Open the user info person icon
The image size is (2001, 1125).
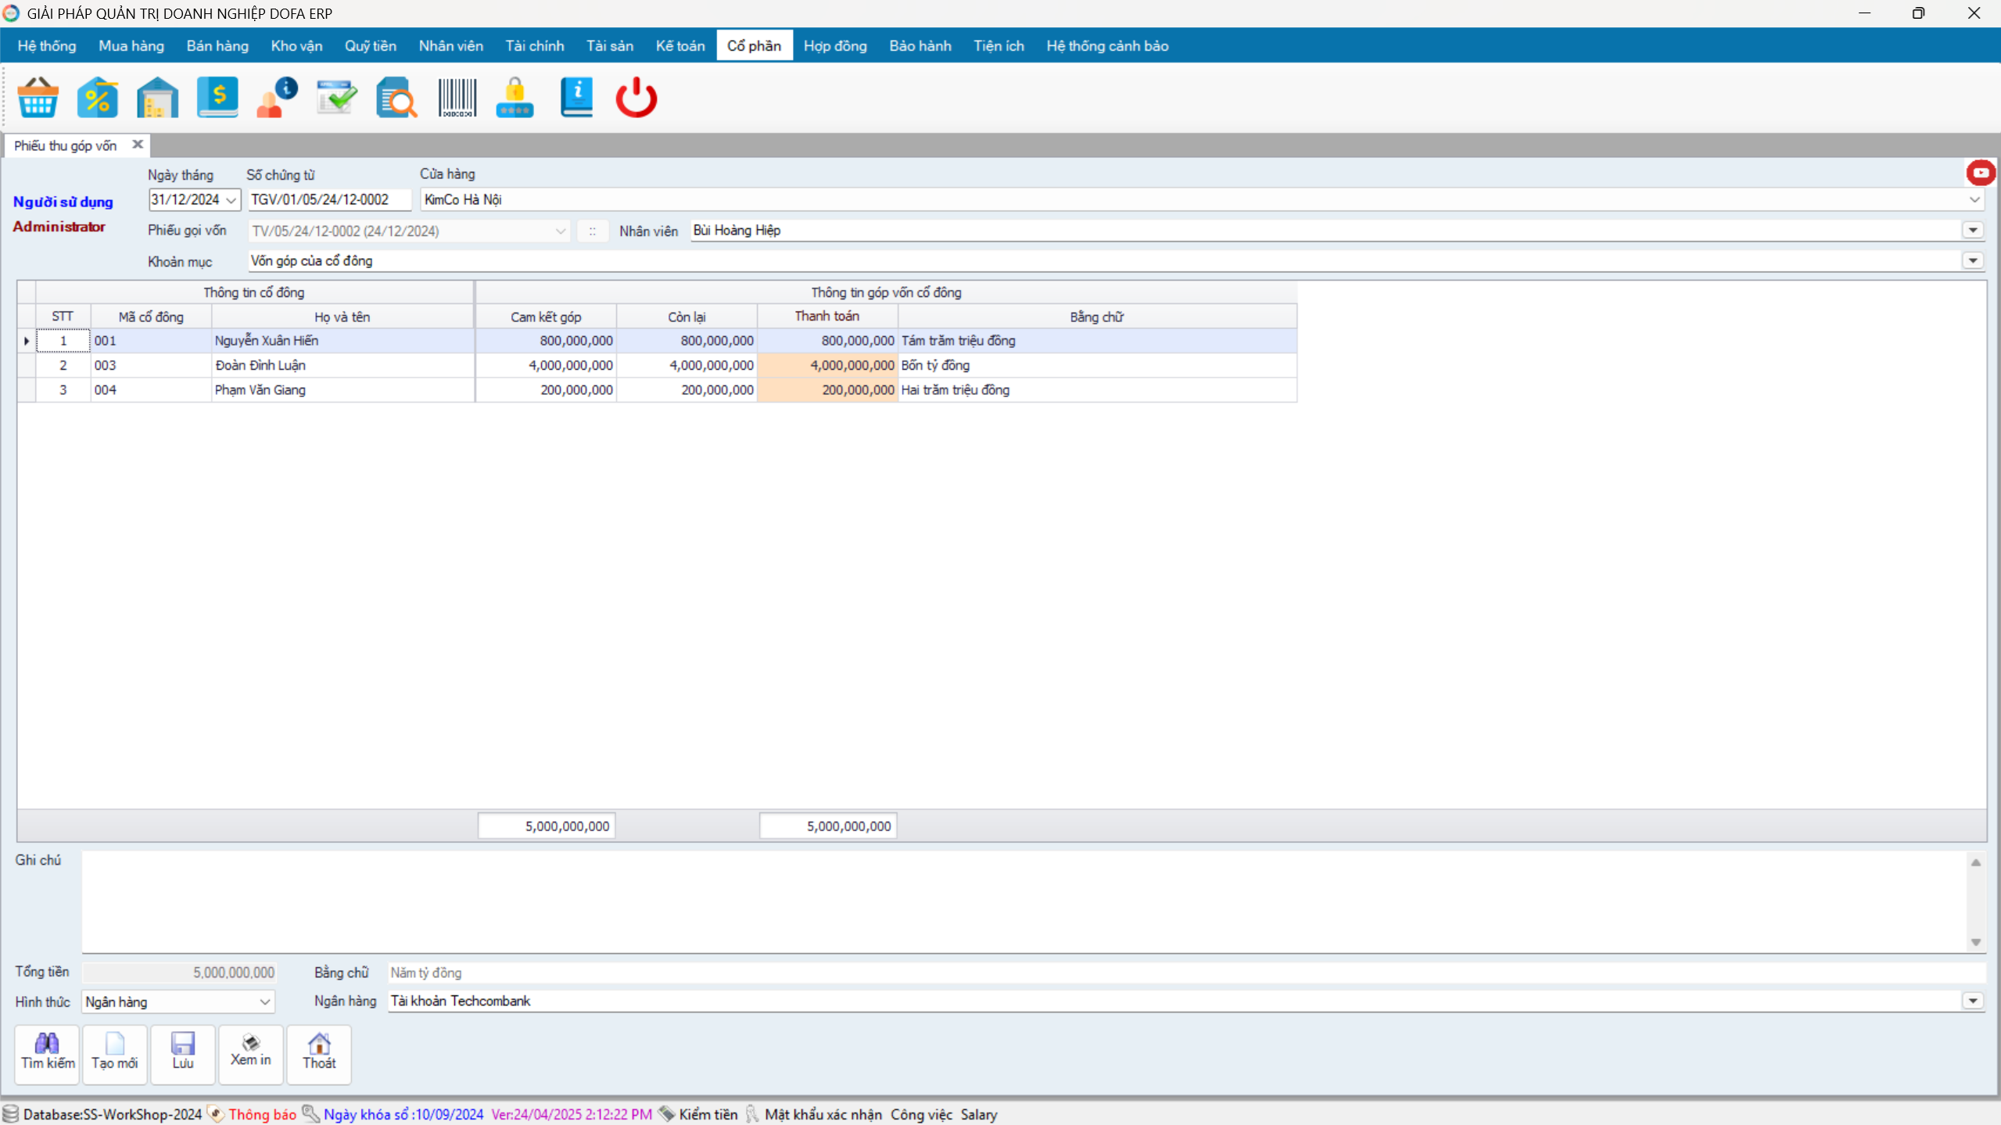coord(277,98)
